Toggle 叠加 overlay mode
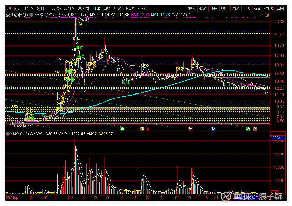Image resolution: width=292 pixels, height=206 pixels. 203,8
